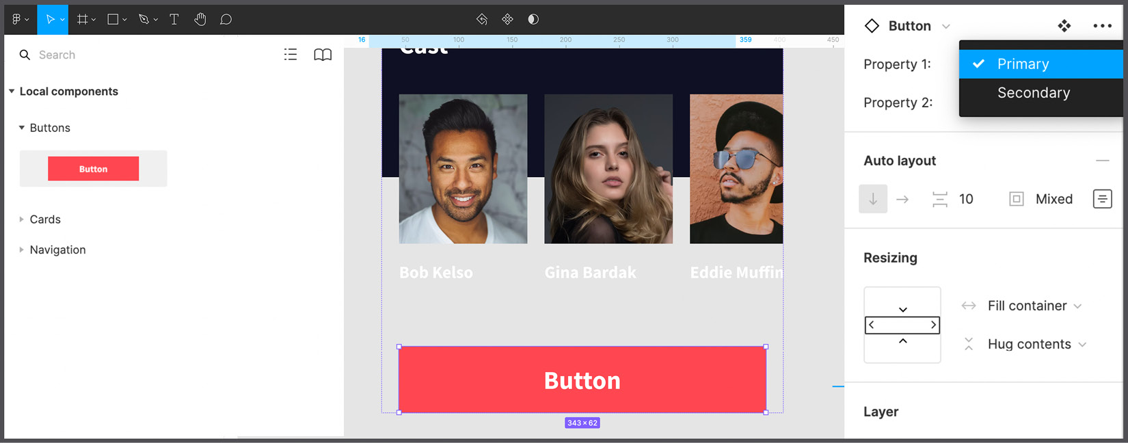
Task: Expand the Cards components group
Action: click(22, 219)
